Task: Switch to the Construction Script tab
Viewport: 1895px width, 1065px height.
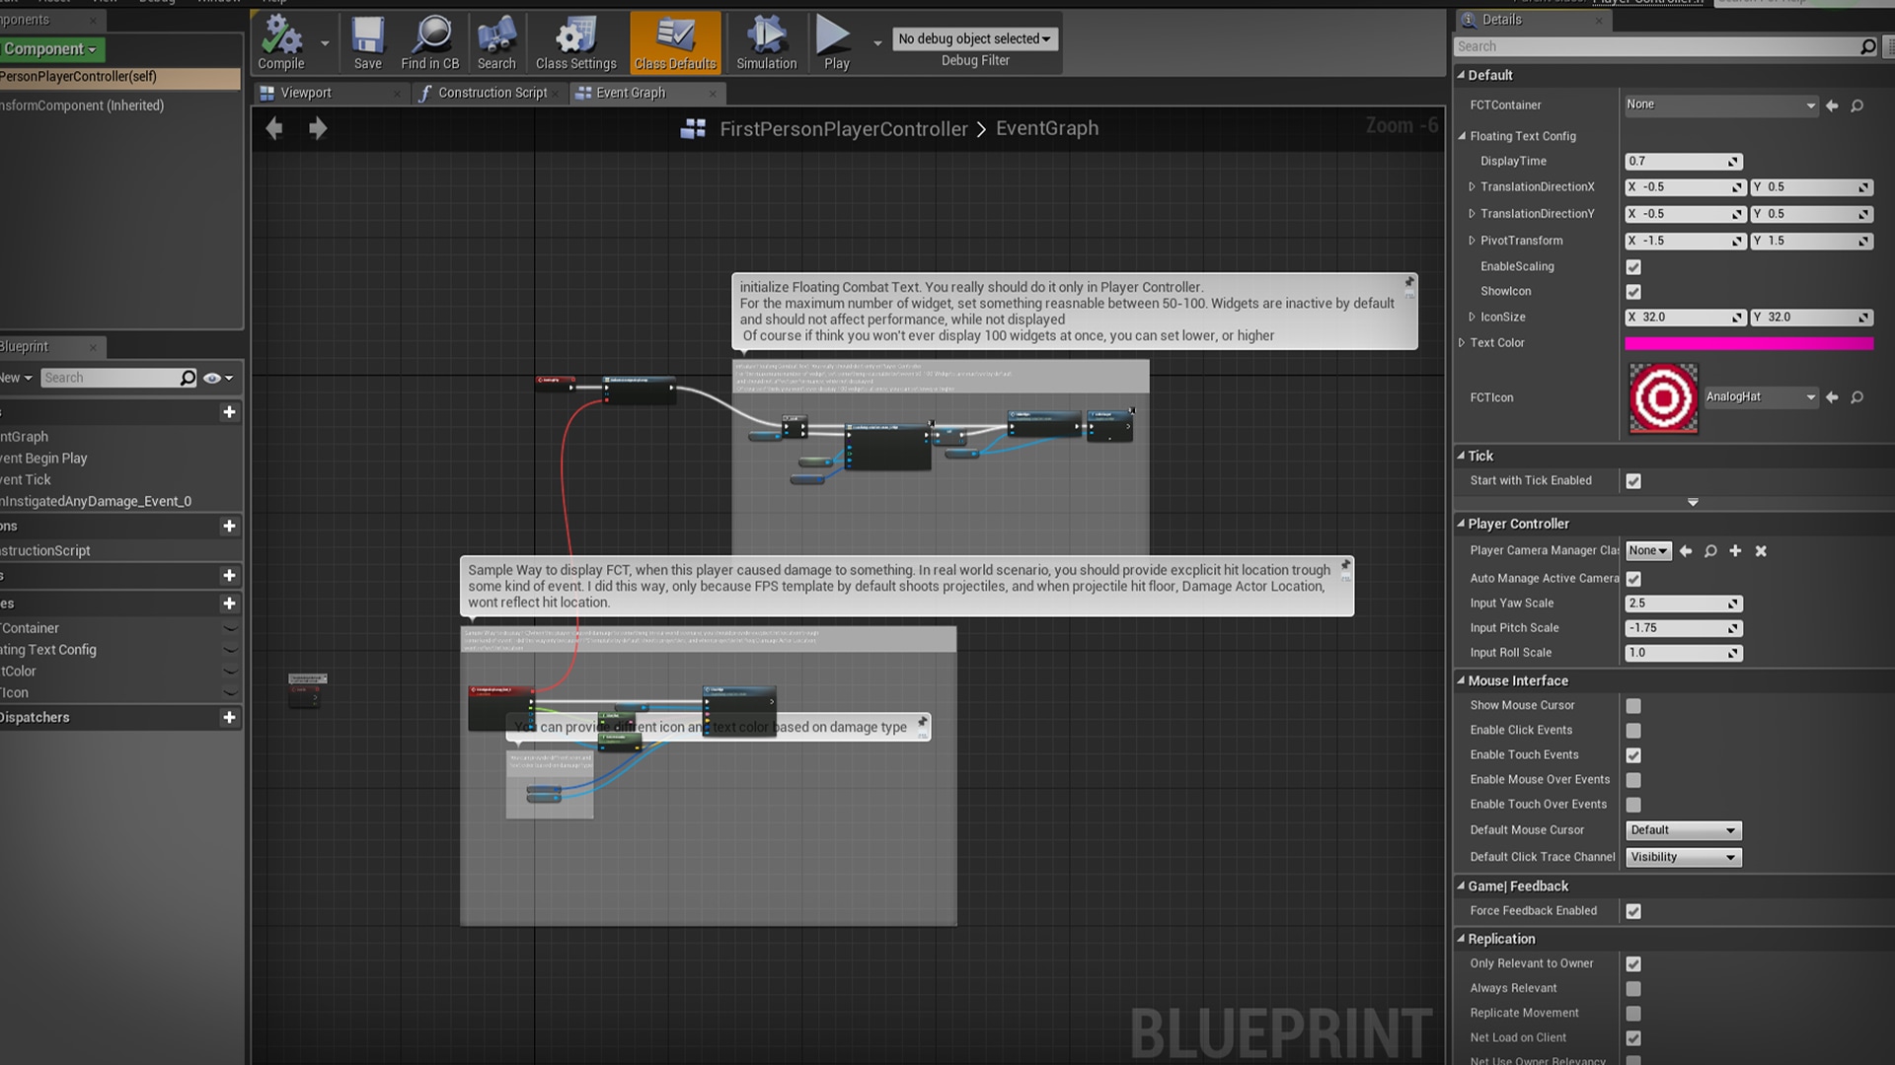Action: 492,93
